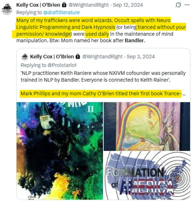Click the bold Bandler text
The width and height of the screenshot is (194, 203).
point(134,40)
